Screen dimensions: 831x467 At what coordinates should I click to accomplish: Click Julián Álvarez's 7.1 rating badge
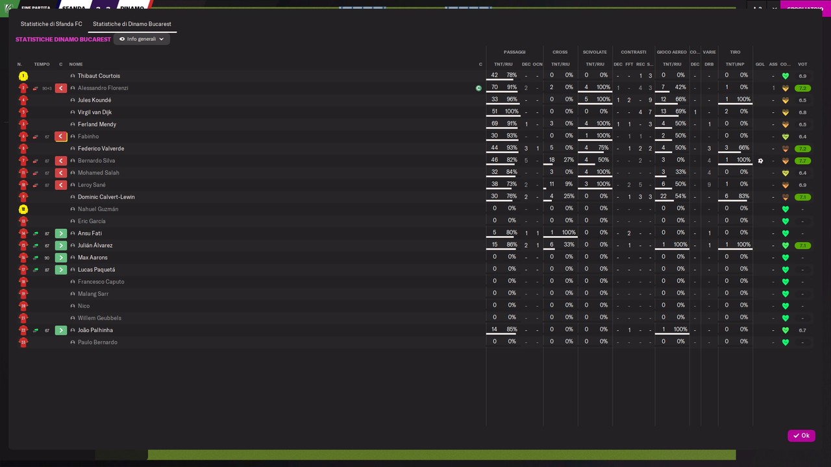tap(802, 246)
